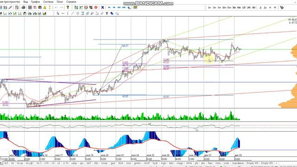Open the rts sp workspace tab
Image resolution: width=297 pixels, height=167 pixels.
click(19, 163)
